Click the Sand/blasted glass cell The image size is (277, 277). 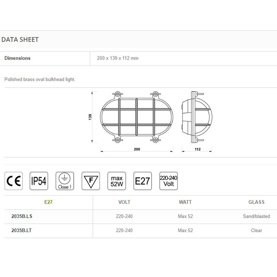257,216
